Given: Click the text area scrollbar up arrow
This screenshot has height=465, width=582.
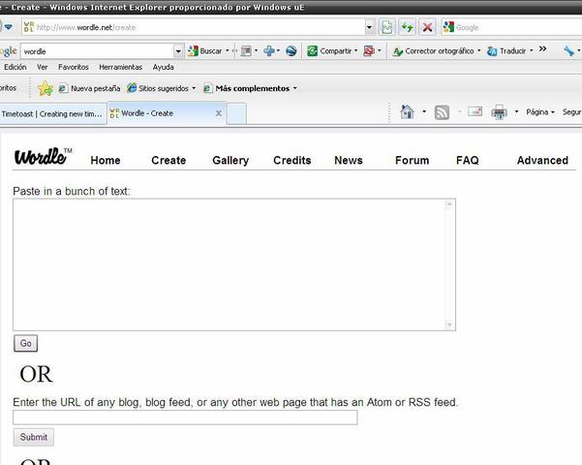Looking at the screenshot, I should click(x=449, y=204).
